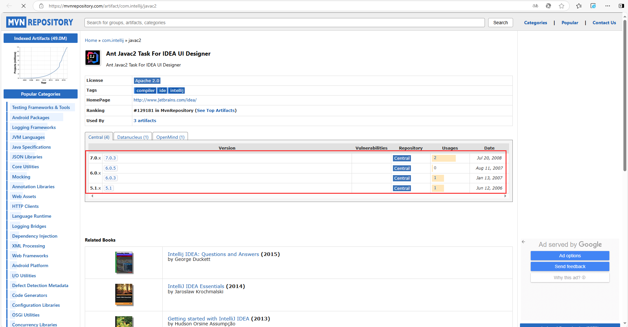Image resolution: width=628 pixels, height=327 pixels.
Task: Open JVM Languages category
Action: coord(28,137)
